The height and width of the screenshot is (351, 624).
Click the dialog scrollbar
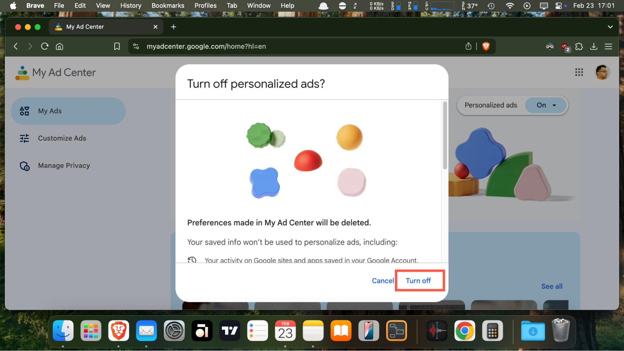[x=445, y=135]
